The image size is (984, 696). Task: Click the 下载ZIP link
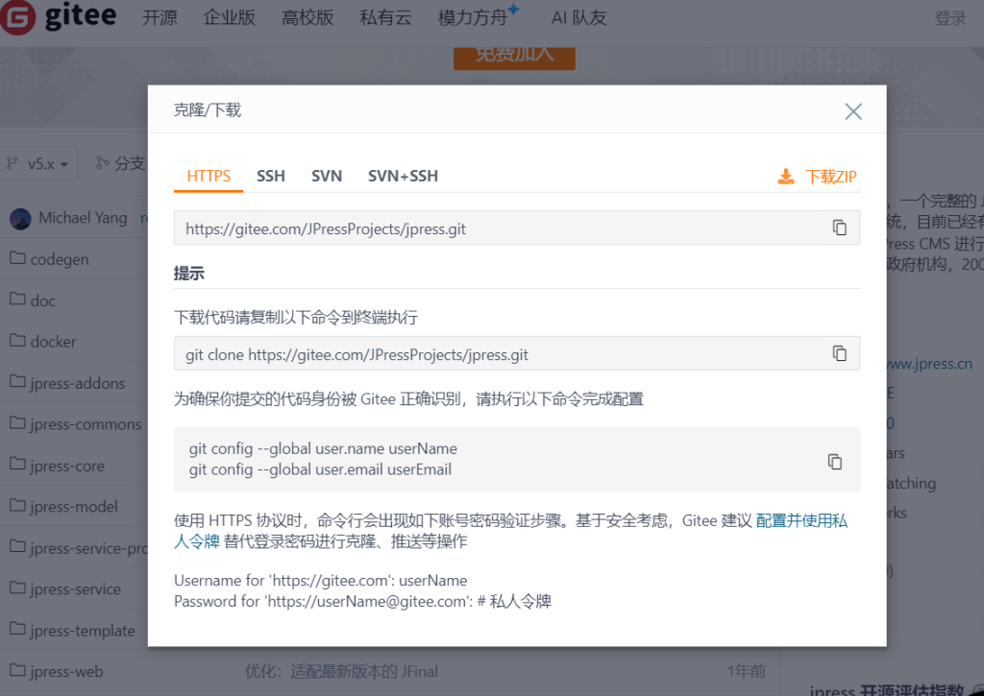(830, 177)
